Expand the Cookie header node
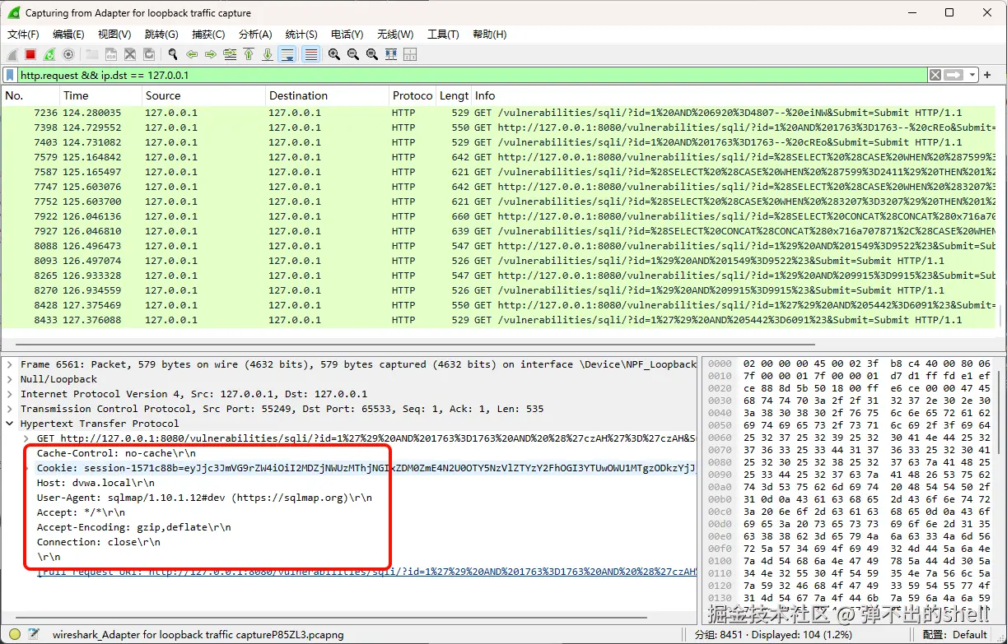1007x644 pixels. pos(26,468)
